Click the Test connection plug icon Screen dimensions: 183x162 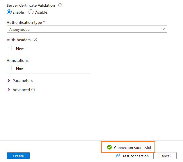tap(118, 156)
